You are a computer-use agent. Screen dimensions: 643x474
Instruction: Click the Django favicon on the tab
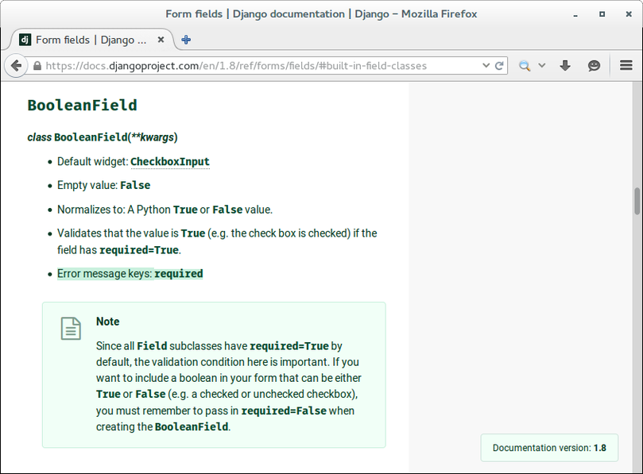pyautogui.click(x=25, y=40)
